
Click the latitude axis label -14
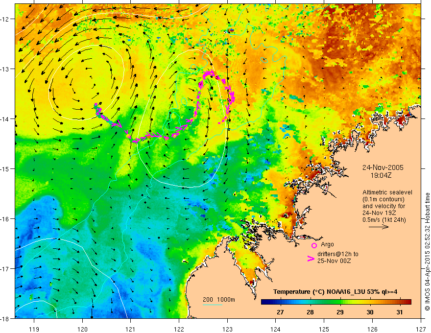pyautogui.click(x=5, y=119)
